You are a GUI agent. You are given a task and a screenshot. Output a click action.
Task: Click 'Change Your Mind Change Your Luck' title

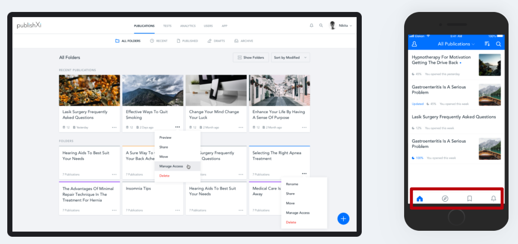coord(214,115)
